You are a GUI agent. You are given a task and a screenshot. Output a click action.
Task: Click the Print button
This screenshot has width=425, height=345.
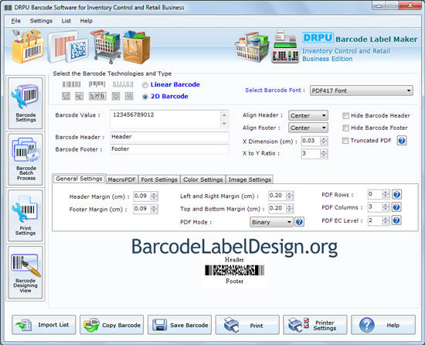coord(247,325)
